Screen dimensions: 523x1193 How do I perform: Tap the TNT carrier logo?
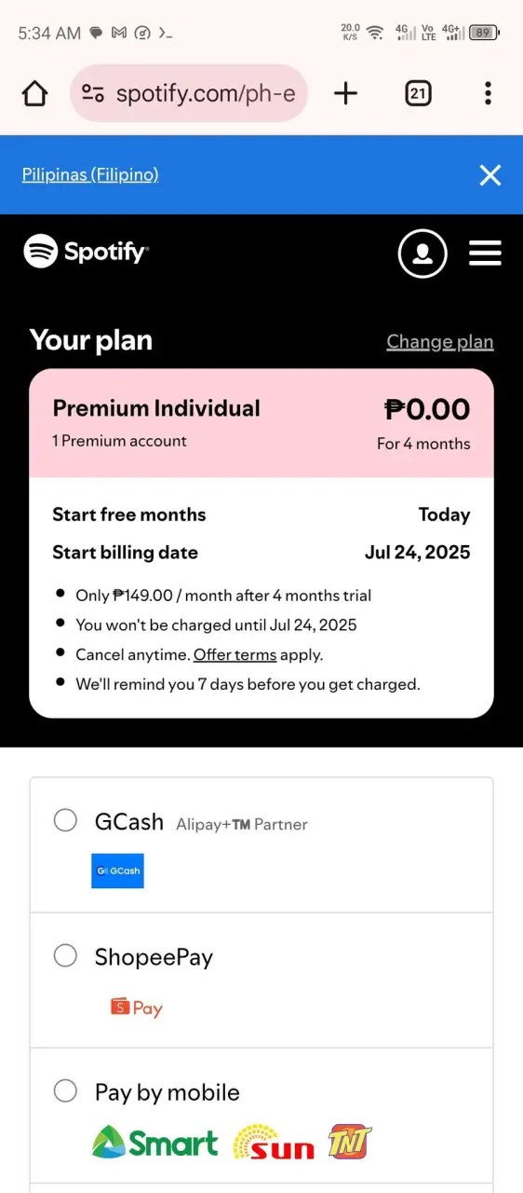click(x=350, y=1142)
